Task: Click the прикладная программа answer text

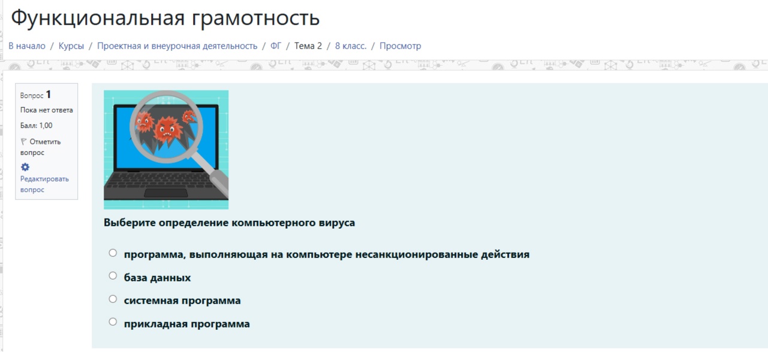Action: [x=187, y=324]
